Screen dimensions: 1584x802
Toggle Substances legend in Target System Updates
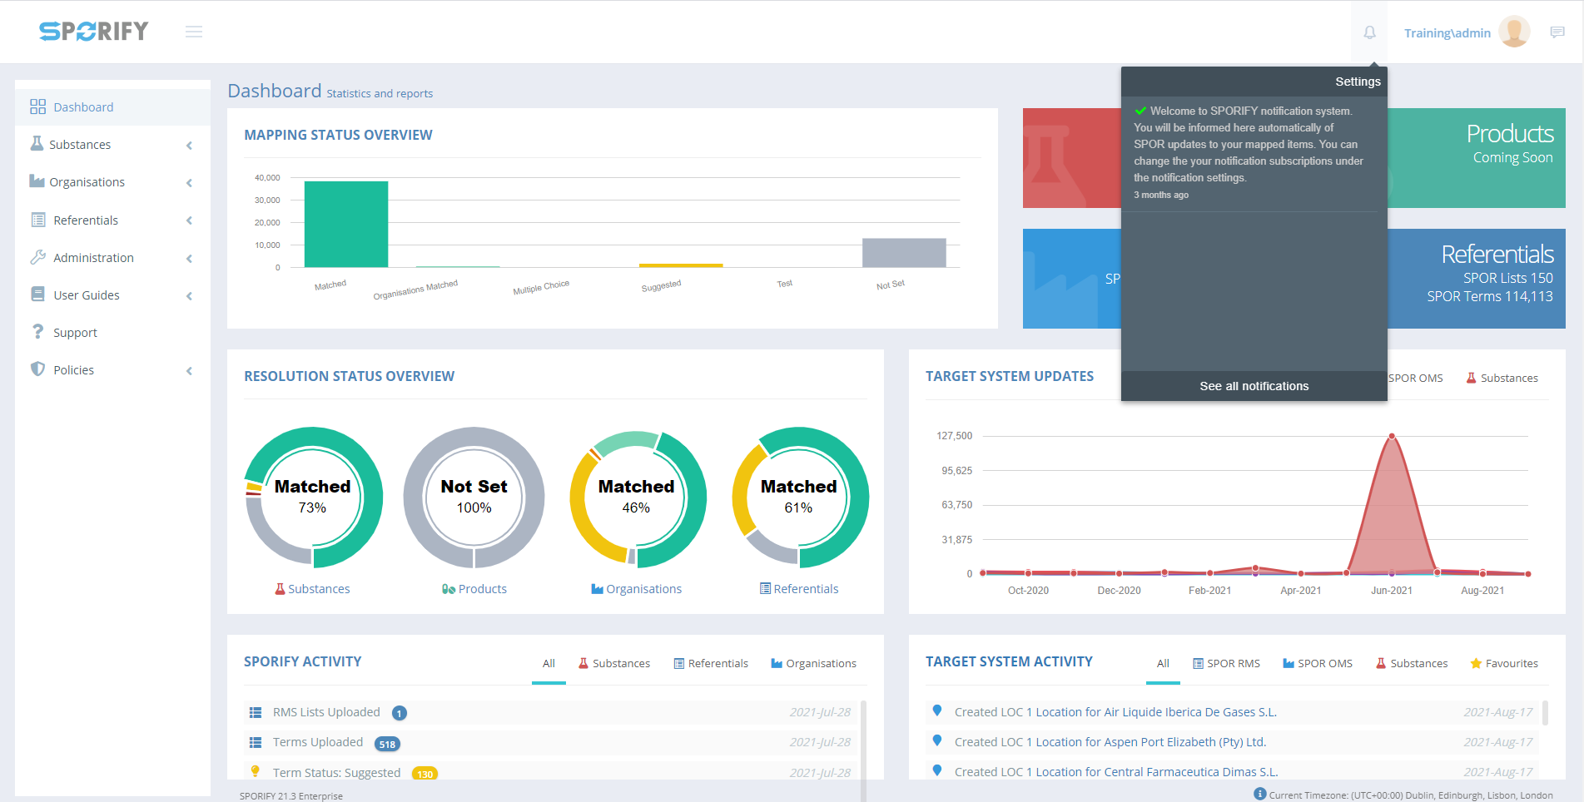(x=1502, y=378)
